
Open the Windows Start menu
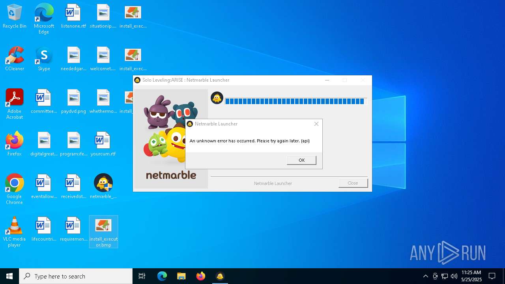coord(9,276)
